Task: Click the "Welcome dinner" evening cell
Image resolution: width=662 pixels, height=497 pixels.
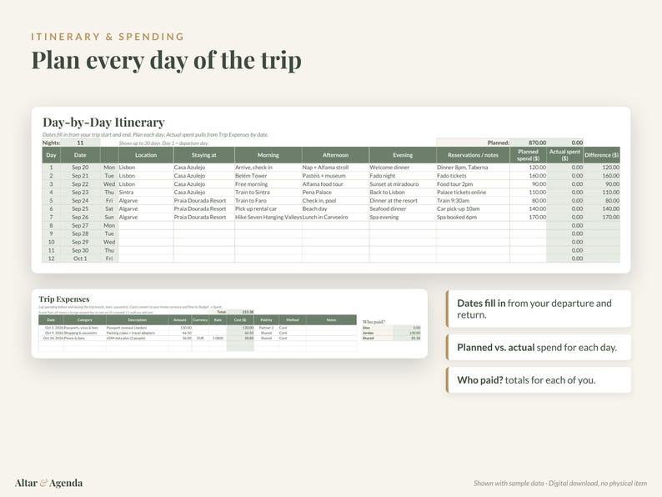Action: point(403,168)
